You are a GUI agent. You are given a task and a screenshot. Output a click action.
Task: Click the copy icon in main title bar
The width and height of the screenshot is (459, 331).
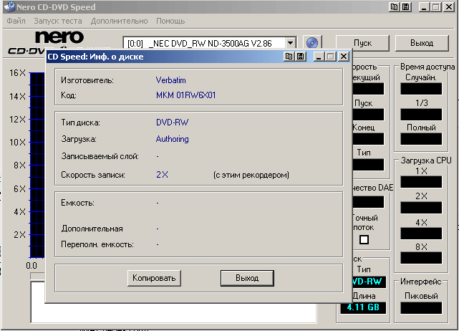point(395,7)
